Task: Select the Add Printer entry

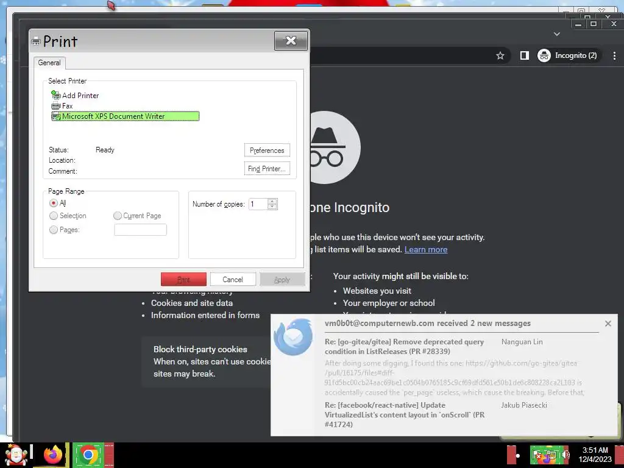Action: pos(75,96)
